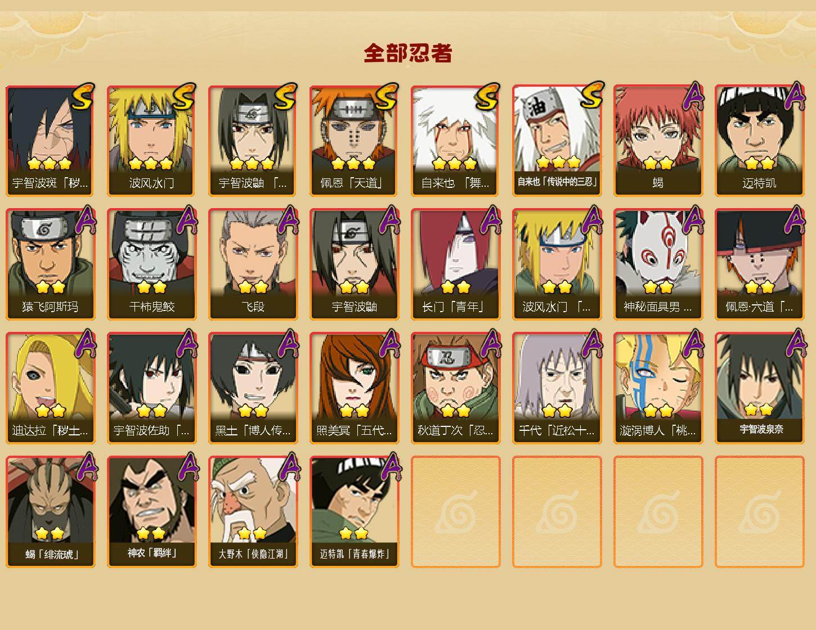Select the 飞段 ninja card
Image resolution: width=816 pixels, height=630 pixels.
253,264
